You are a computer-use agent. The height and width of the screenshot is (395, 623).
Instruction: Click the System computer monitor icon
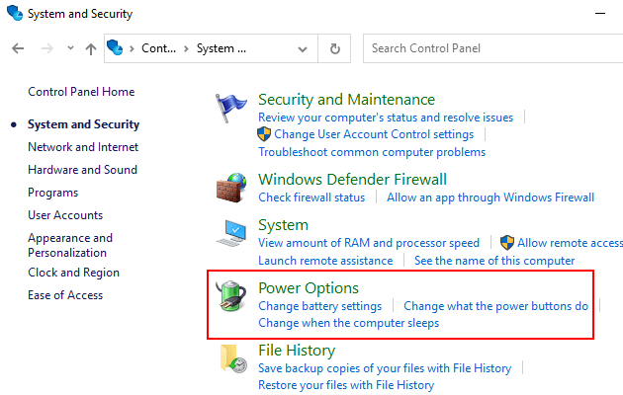pos(231,233)
